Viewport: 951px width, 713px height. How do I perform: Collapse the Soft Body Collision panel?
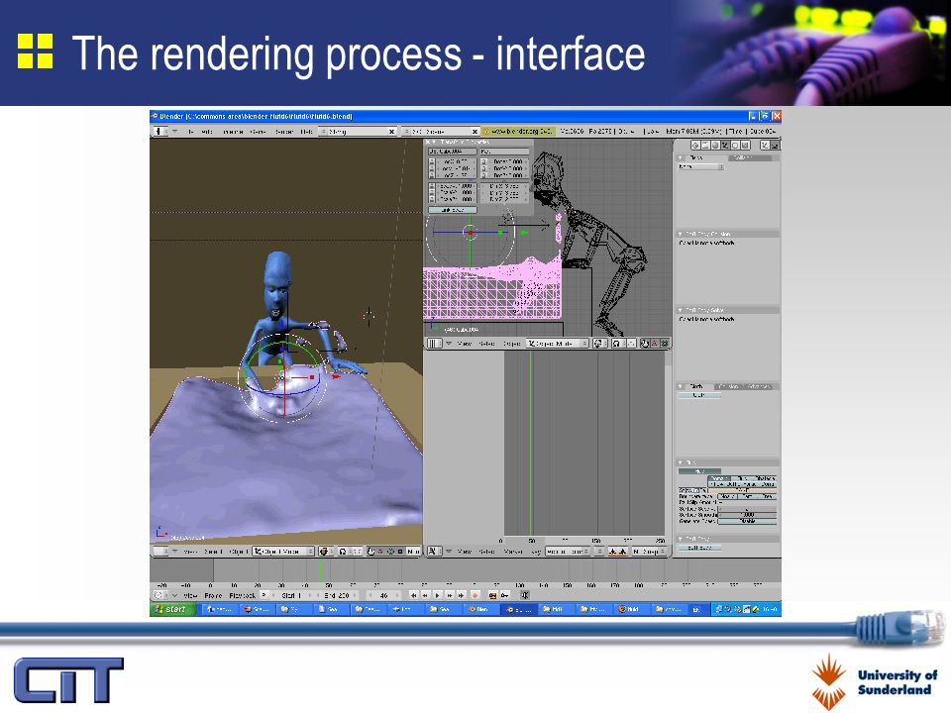tap(680, 234)
